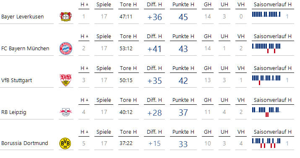Click Bayern München's 43 Punkte H value

[183, 49]
